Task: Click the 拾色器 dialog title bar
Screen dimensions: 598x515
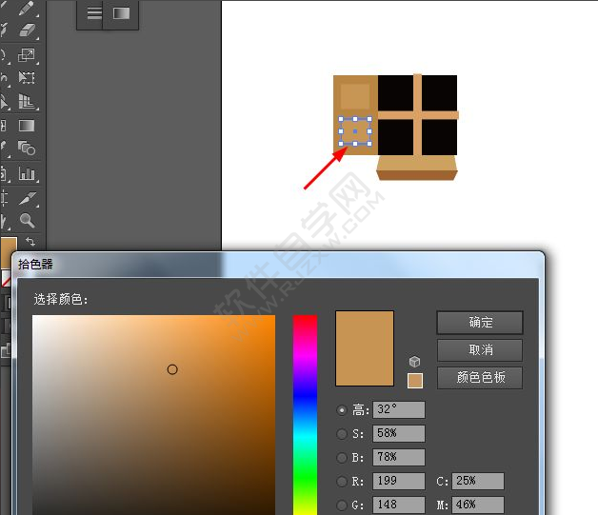Action: pos(278,265)
